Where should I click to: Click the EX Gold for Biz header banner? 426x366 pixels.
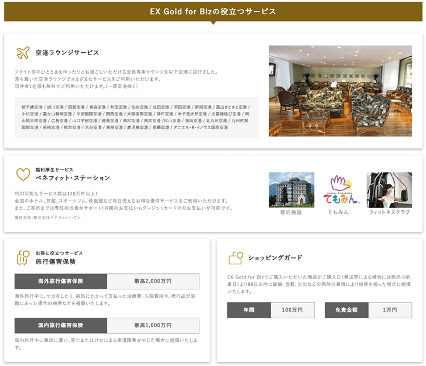point(213,11)
